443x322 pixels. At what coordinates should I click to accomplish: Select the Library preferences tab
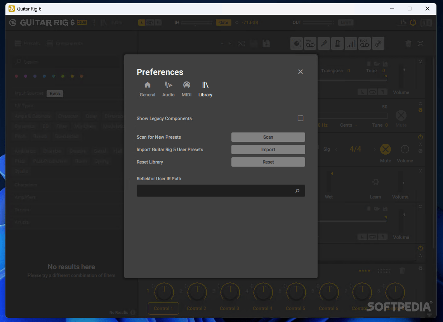205,89
